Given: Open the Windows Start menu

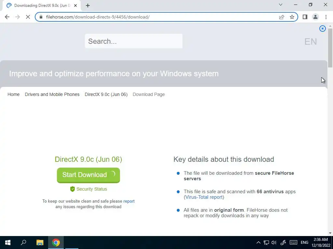Looking at the screenshot, I should click(8, 243).
